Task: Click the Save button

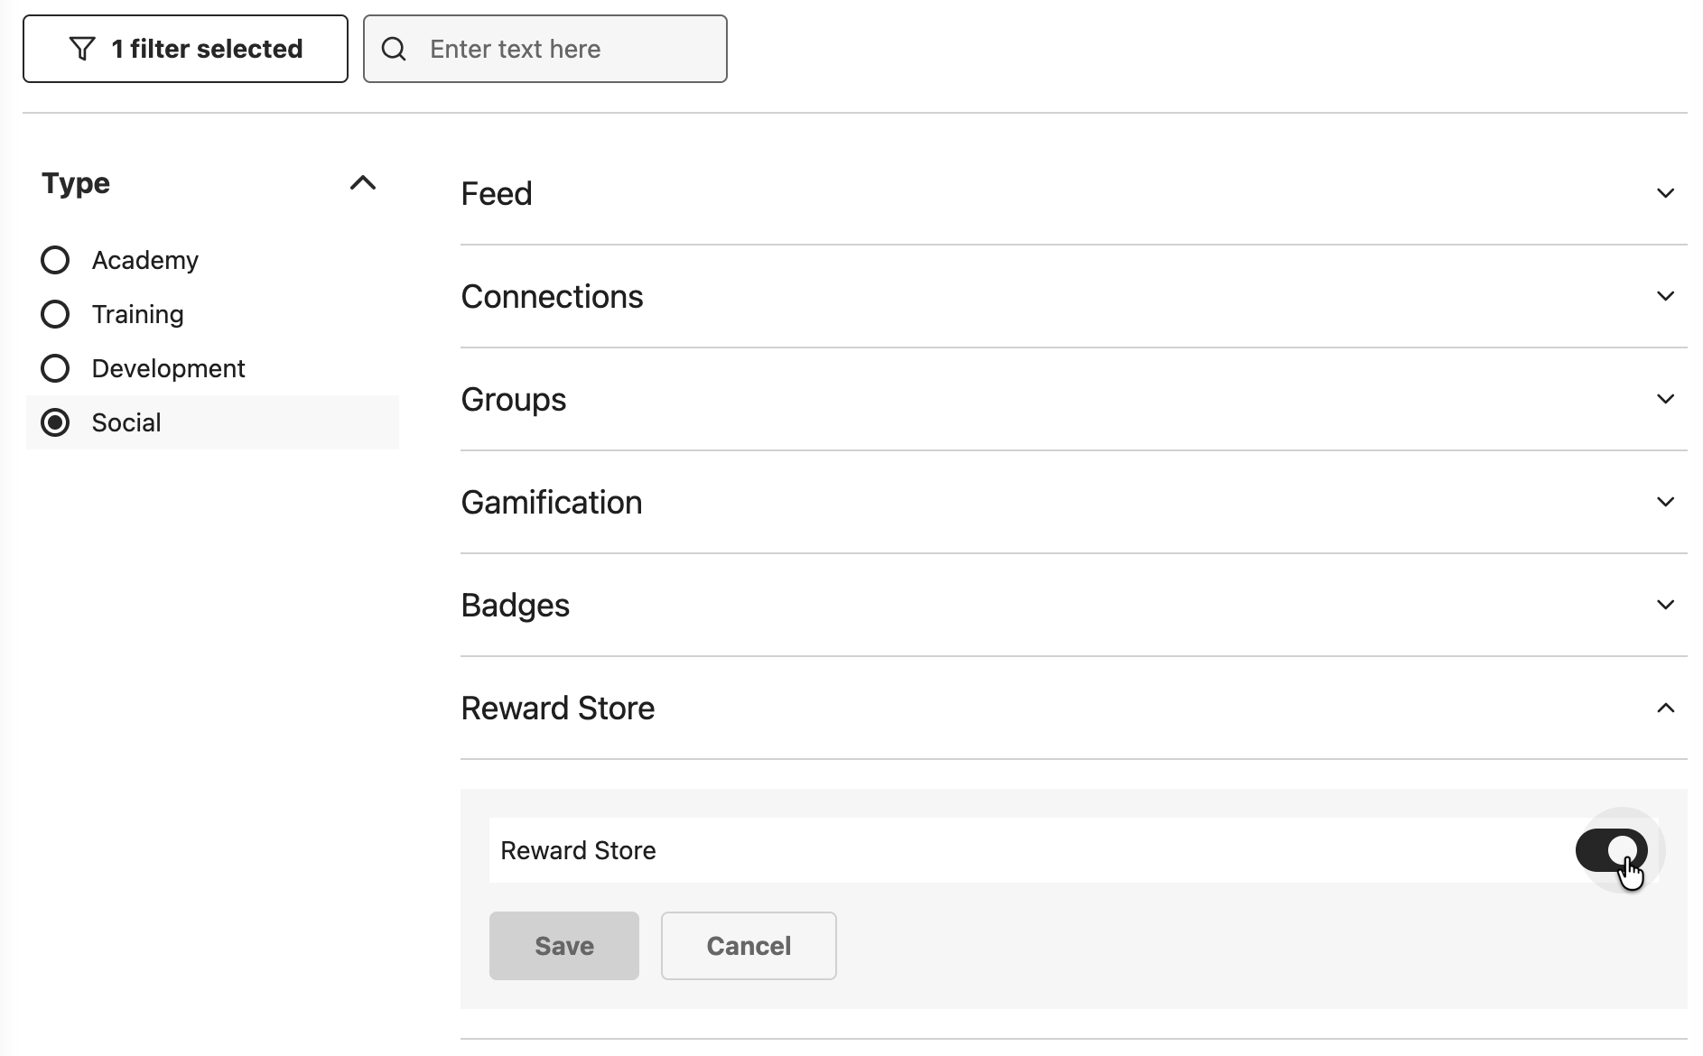Action: (564, 946)
